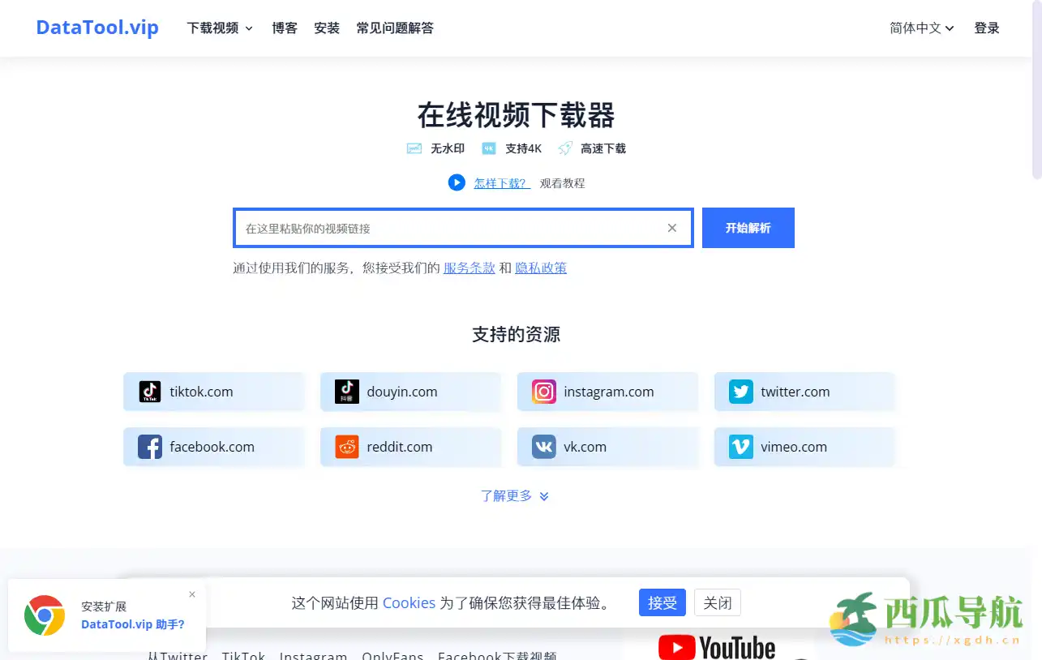Click the Twitter bird icon
Viewport: 1042px width, 660px height.
point(740,392)
